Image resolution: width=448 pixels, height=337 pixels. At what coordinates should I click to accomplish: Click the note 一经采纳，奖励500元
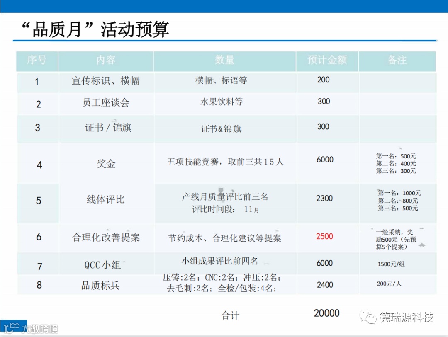[396, 239]
